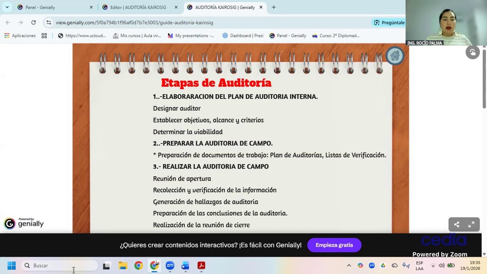The image size is (487, 274).
Task: Open network settings from the Wi-Fi icon
Action: click(433, 265)
